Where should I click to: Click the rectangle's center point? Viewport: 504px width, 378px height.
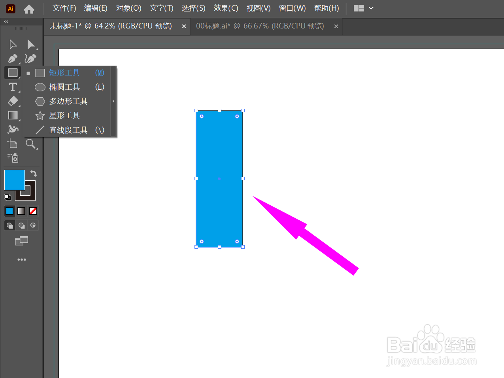pos(219,179)
